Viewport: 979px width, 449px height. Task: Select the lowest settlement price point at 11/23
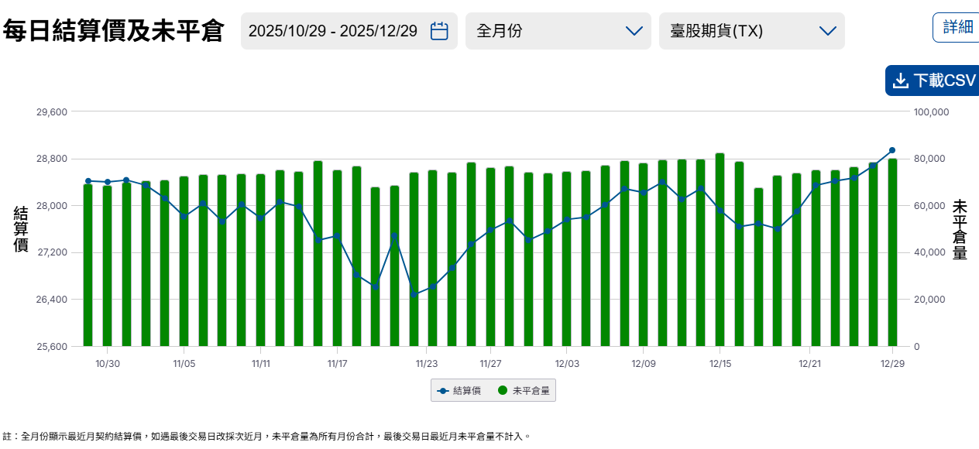pos(414,294)
